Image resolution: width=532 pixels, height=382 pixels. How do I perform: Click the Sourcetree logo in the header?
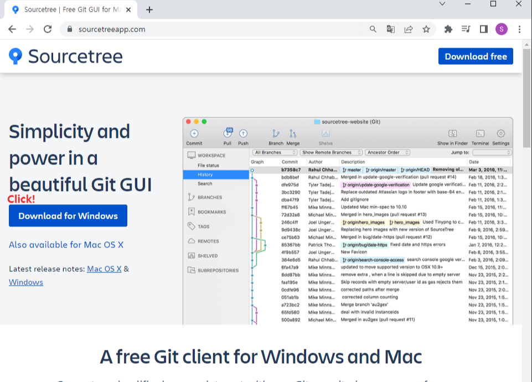pos(65,56)
